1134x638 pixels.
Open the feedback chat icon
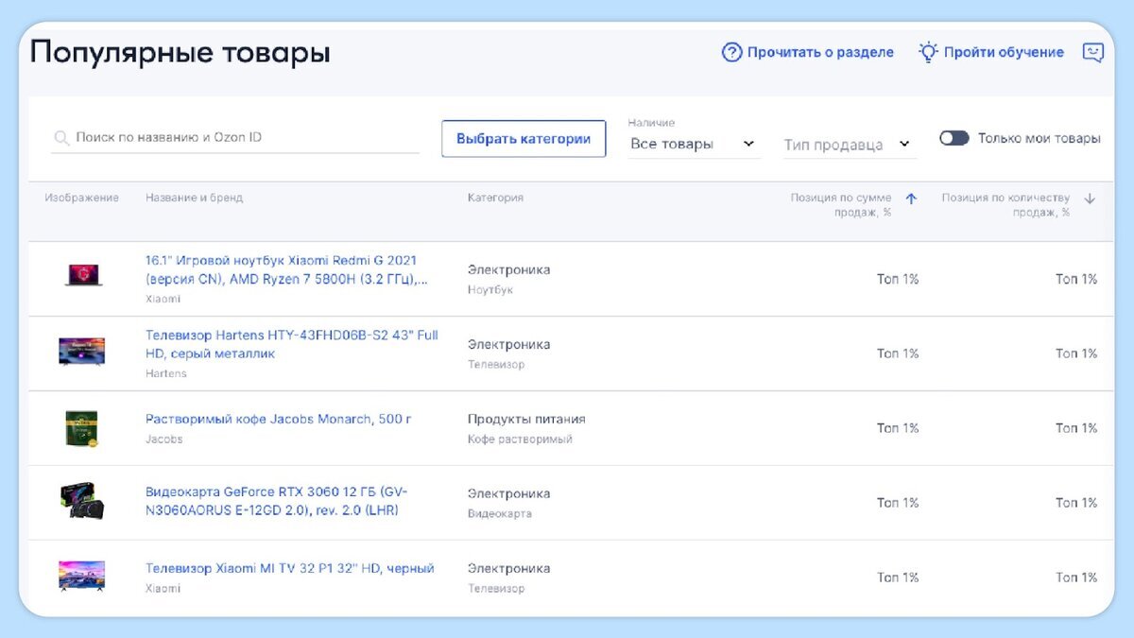1092,53
